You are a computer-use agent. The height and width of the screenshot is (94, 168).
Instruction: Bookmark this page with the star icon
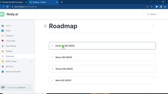[x=152, y=7]
